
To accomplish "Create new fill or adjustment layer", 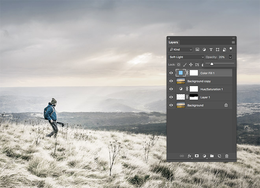I will pos(204,156).
